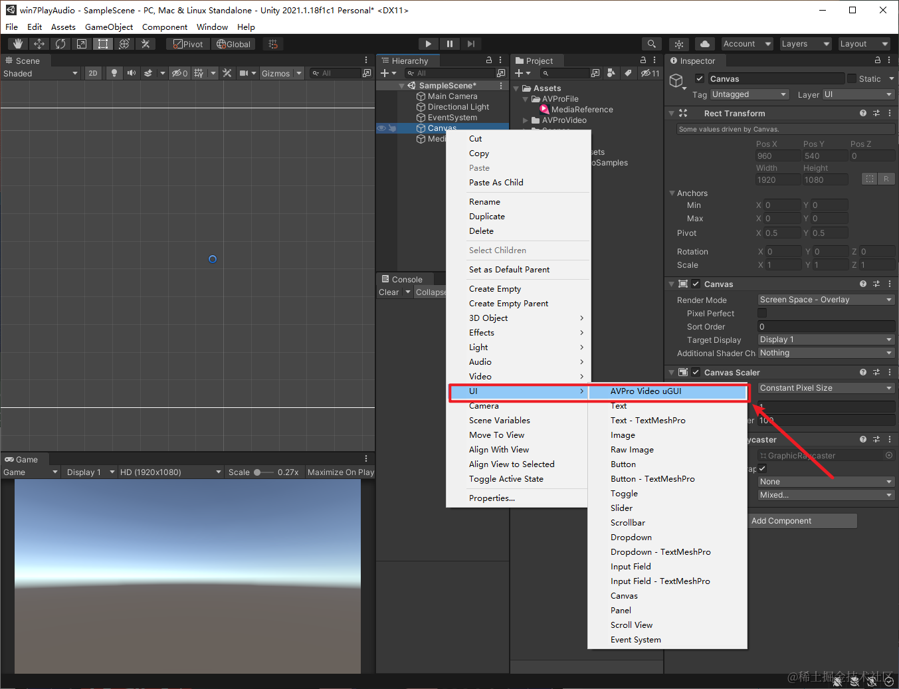Toggle scene lighting bulb icon
Screen dimensions: 899x689
(x=114, y=73)
